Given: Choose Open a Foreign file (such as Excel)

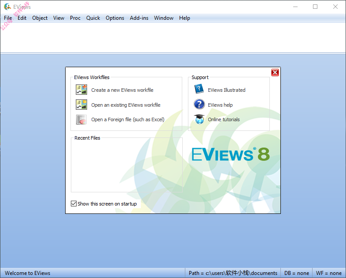Looking at the screenshot, I should [128, 119].
